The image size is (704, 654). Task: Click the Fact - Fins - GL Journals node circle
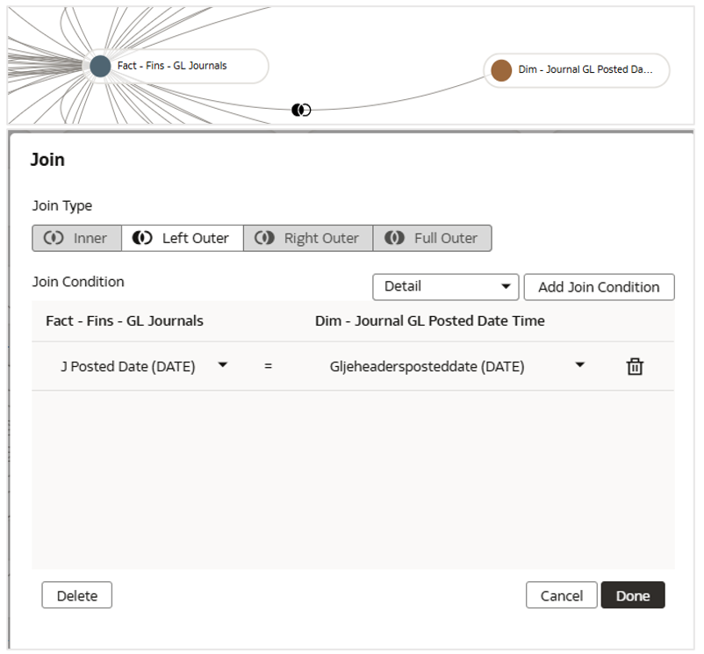coord(100,66)
